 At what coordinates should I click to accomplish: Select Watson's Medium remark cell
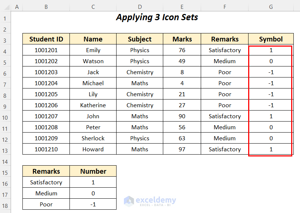pos(225,61)
